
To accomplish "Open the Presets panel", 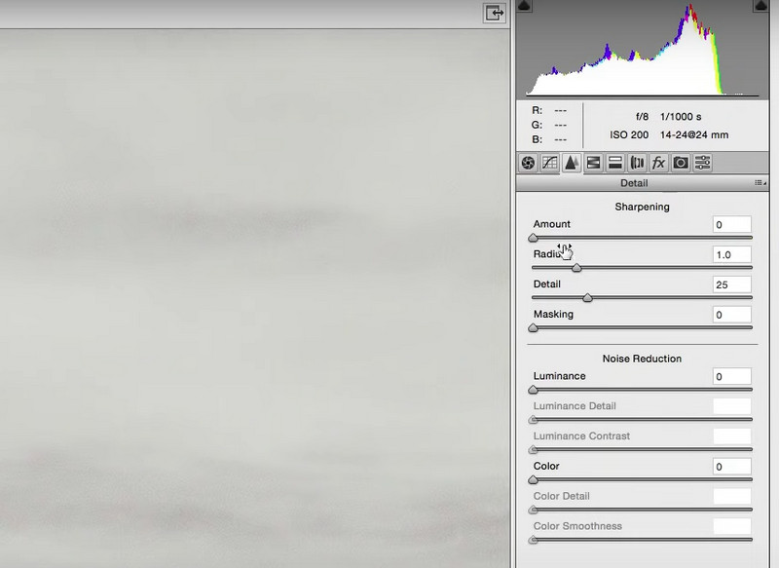I will point(703,163).
